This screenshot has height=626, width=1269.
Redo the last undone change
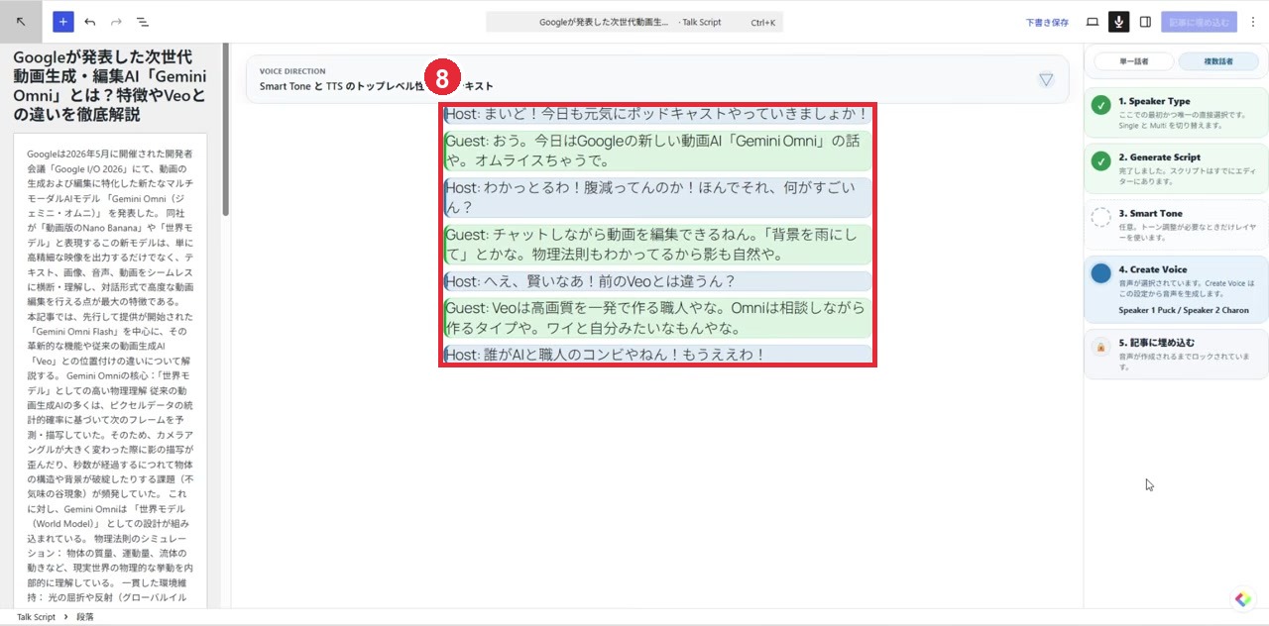(116, 21)
